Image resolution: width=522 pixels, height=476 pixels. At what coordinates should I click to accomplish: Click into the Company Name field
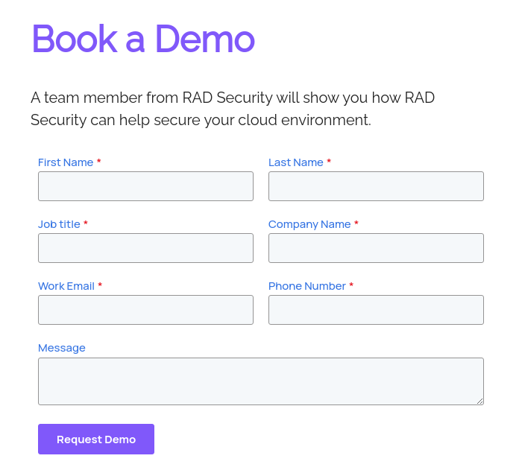(x=376, y=248)
